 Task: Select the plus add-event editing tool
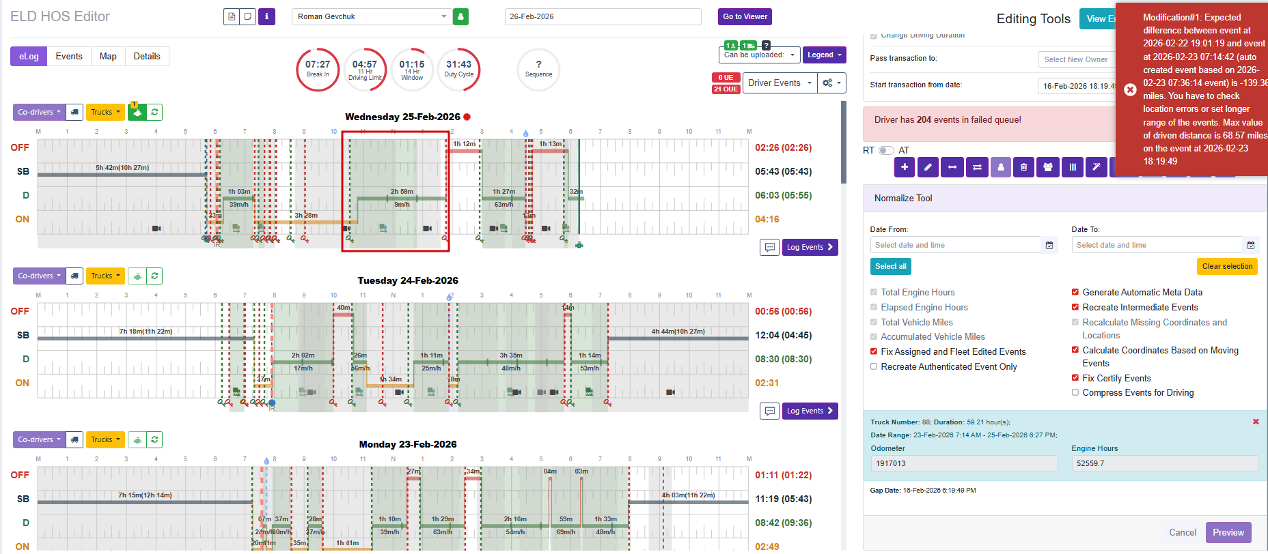(x=905, y=166)
